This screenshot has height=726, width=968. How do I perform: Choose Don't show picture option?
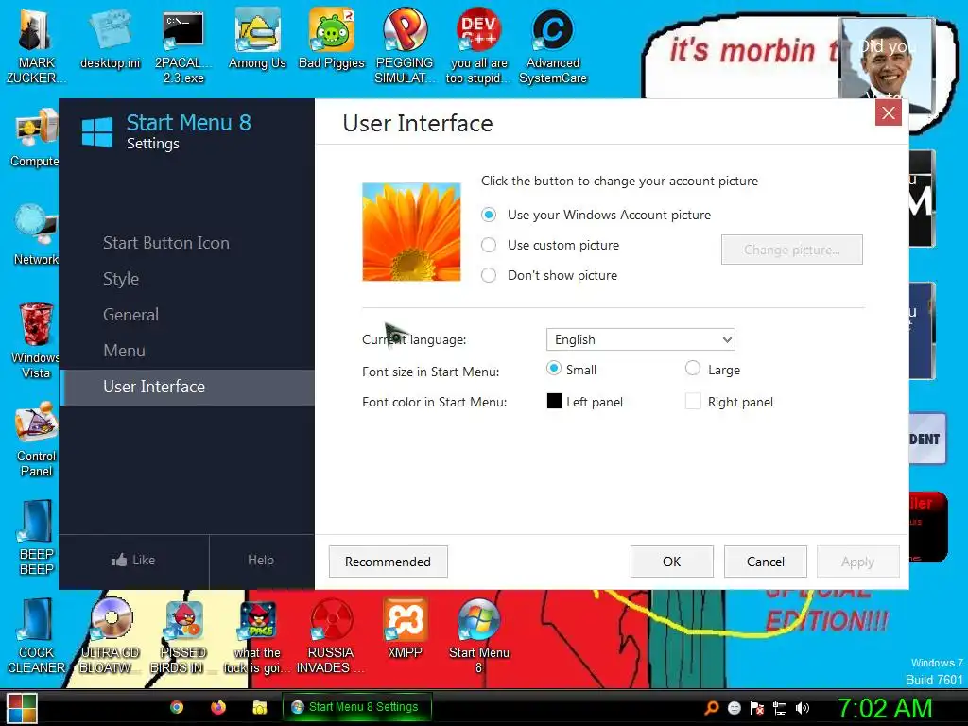coord(548,275)
